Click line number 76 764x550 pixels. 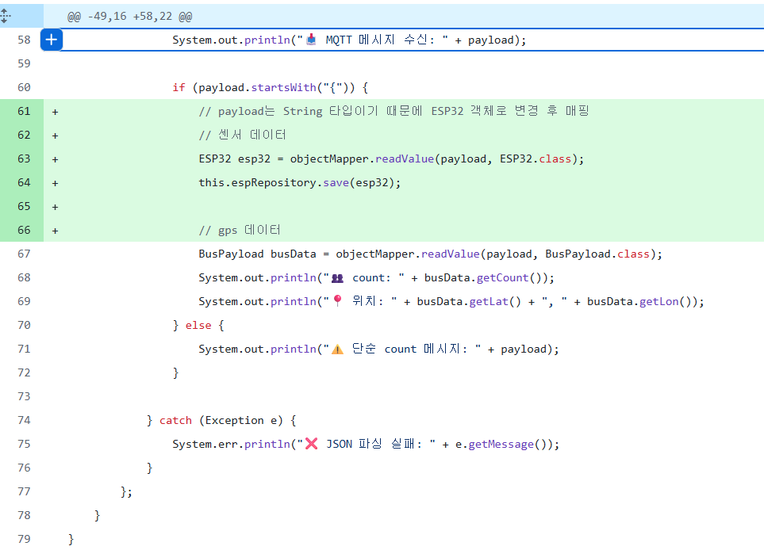coord(24,468)
